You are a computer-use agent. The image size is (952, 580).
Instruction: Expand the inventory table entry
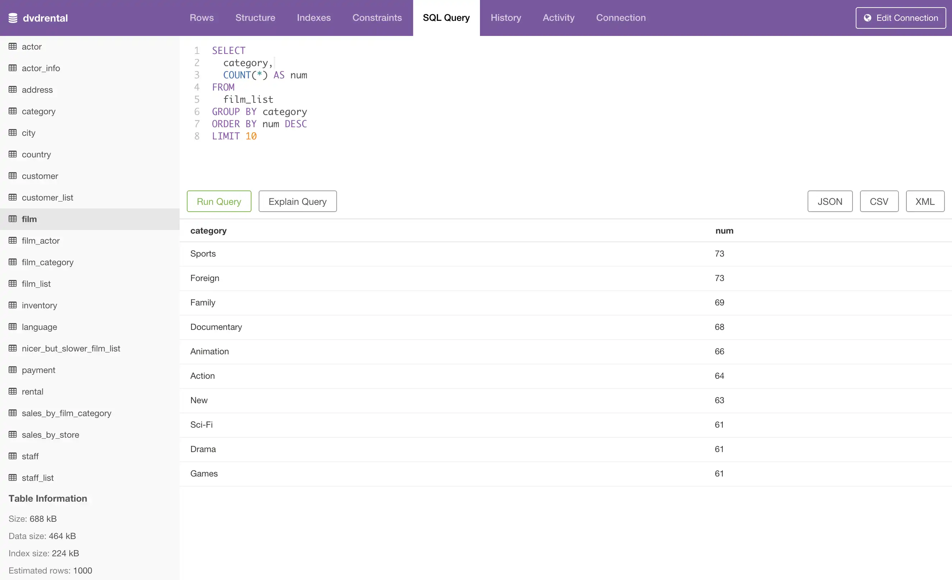tap(40, 305)
